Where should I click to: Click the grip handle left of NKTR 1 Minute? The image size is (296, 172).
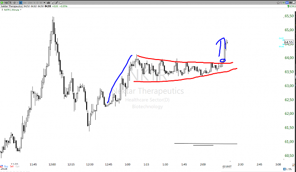(x=2, y=9)
